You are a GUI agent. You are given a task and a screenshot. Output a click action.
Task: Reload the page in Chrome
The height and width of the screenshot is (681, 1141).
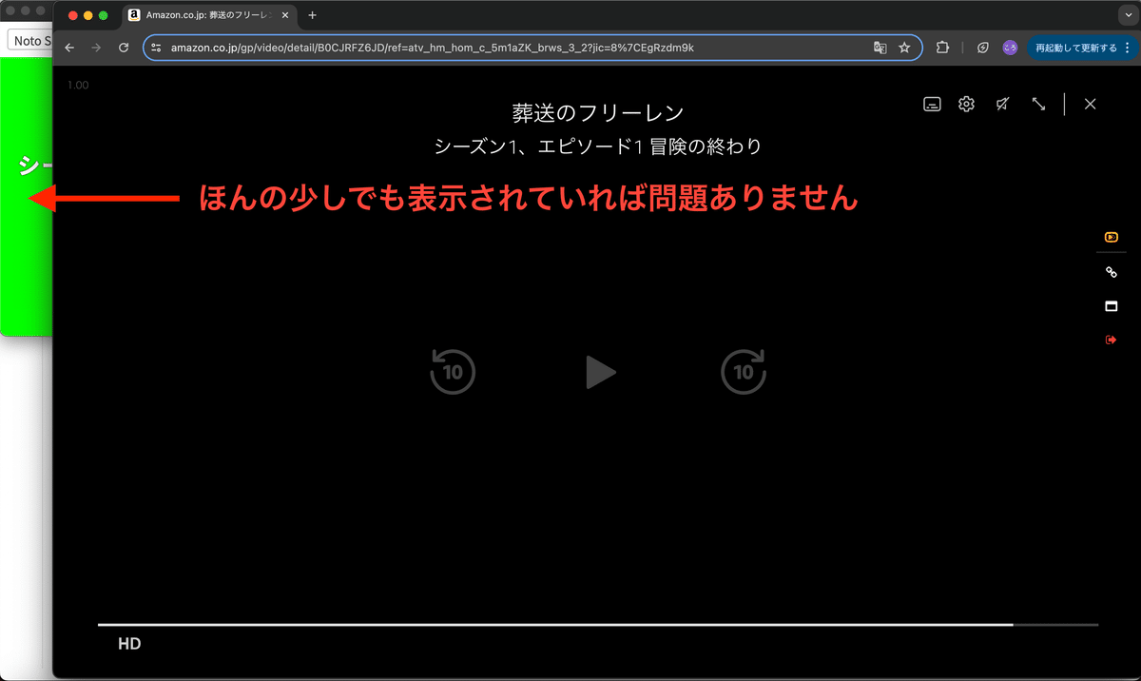pyautogui.click(x=124, y=48)
